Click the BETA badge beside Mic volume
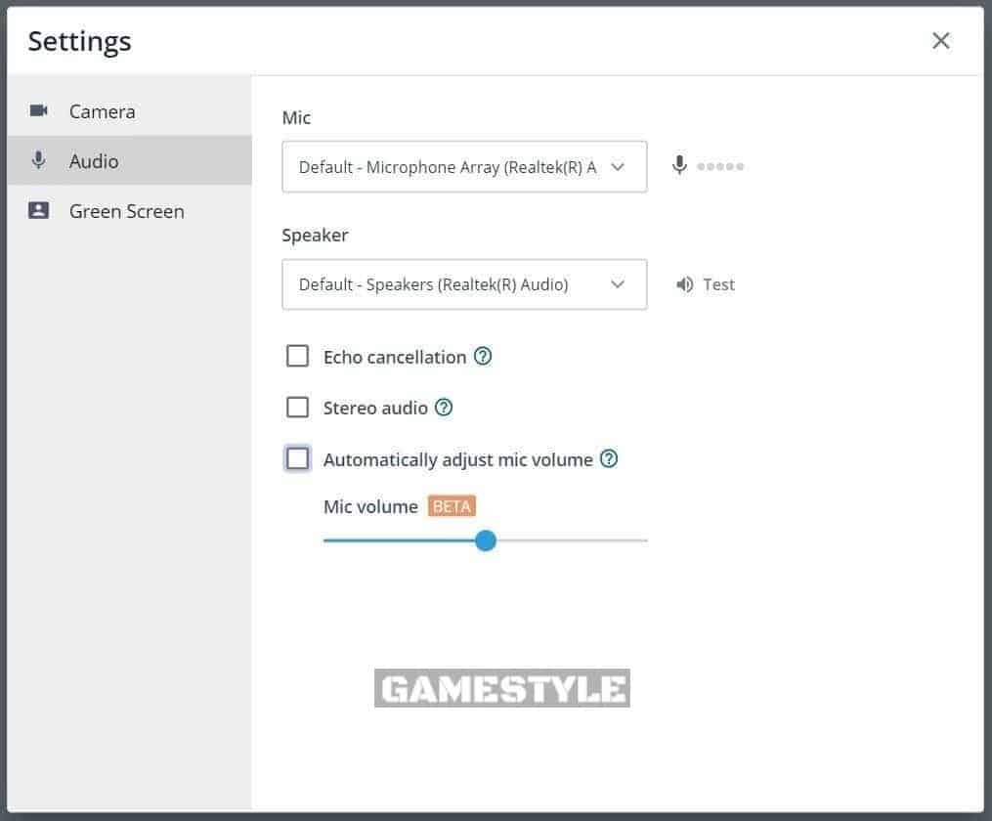 (452, 506)
